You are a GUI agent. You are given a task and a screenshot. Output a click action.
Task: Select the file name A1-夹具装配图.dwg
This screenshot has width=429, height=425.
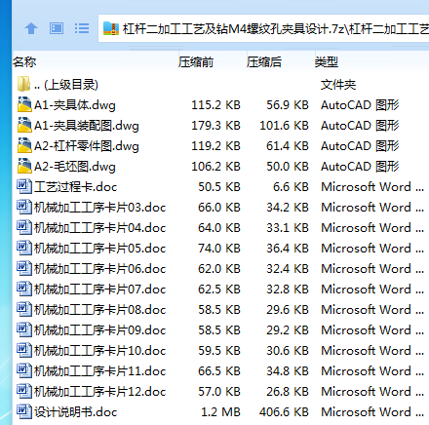click(87, 126)
